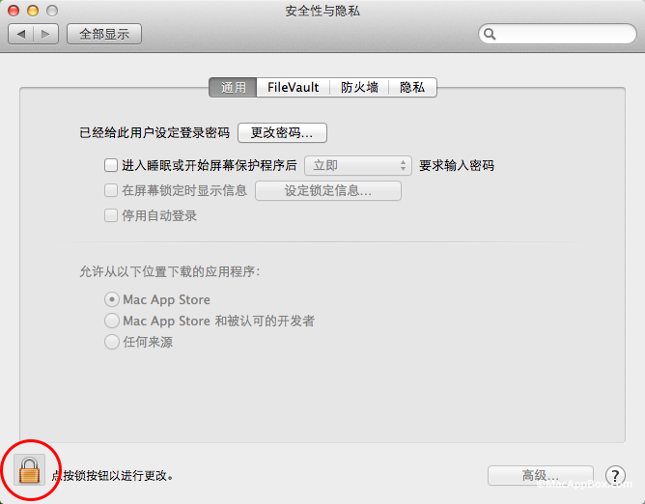
Task: Click the 更改密码 (Change Password) button
Action: (282, 132)
